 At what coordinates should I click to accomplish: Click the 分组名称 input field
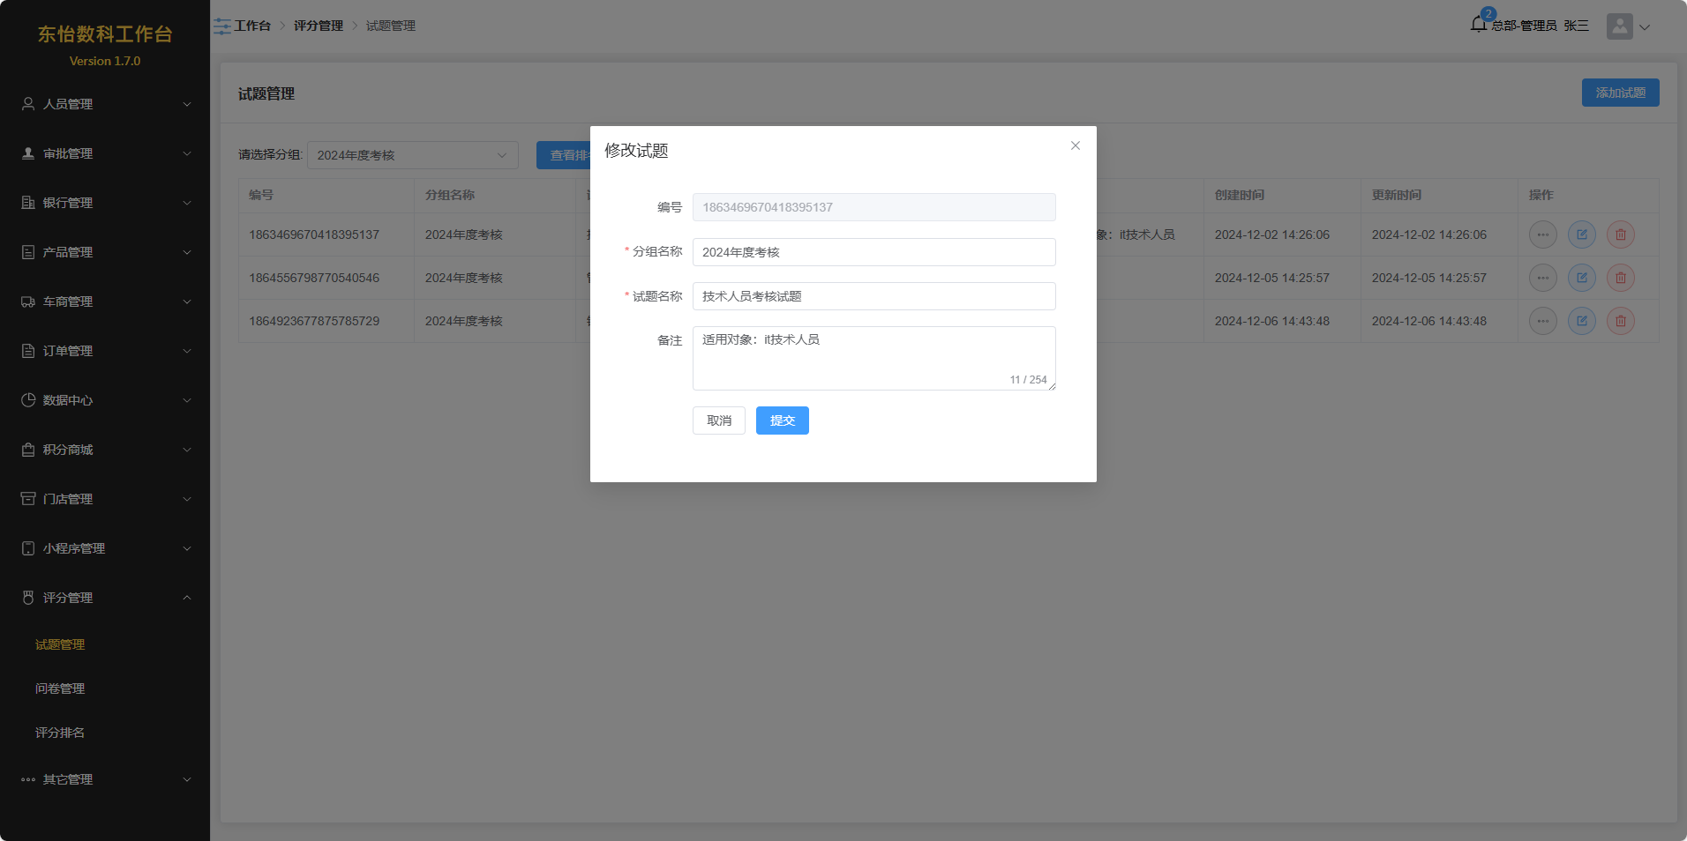[873, 252]
